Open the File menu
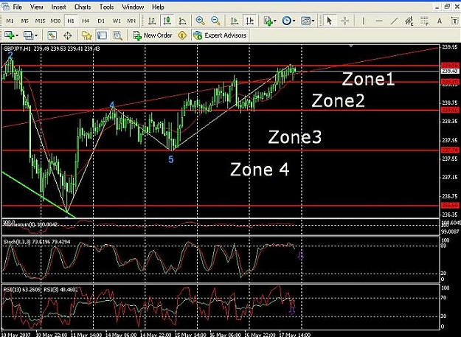This screenshot has width=461, height=337. [18, 7]
